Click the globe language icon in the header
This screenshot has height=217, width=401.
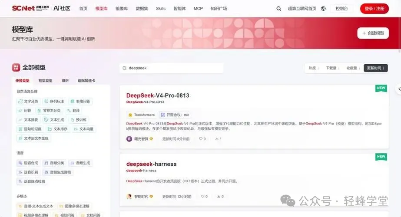pyautogui.click(x=323, y=8)
